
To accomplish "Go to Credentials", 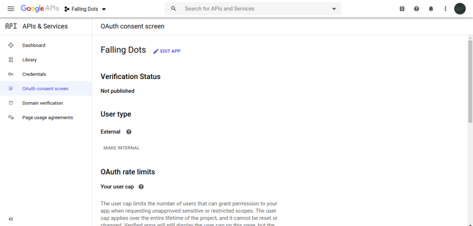I will (34, 74).
